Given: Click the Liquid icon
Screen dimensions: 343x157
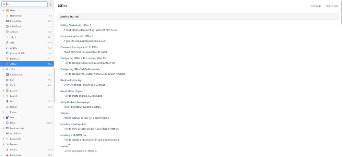Looking at the screenshot, I should tap(7, 107).
